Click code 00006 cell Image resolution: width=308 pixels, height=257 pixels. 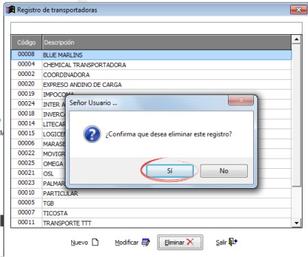point(27,143)
